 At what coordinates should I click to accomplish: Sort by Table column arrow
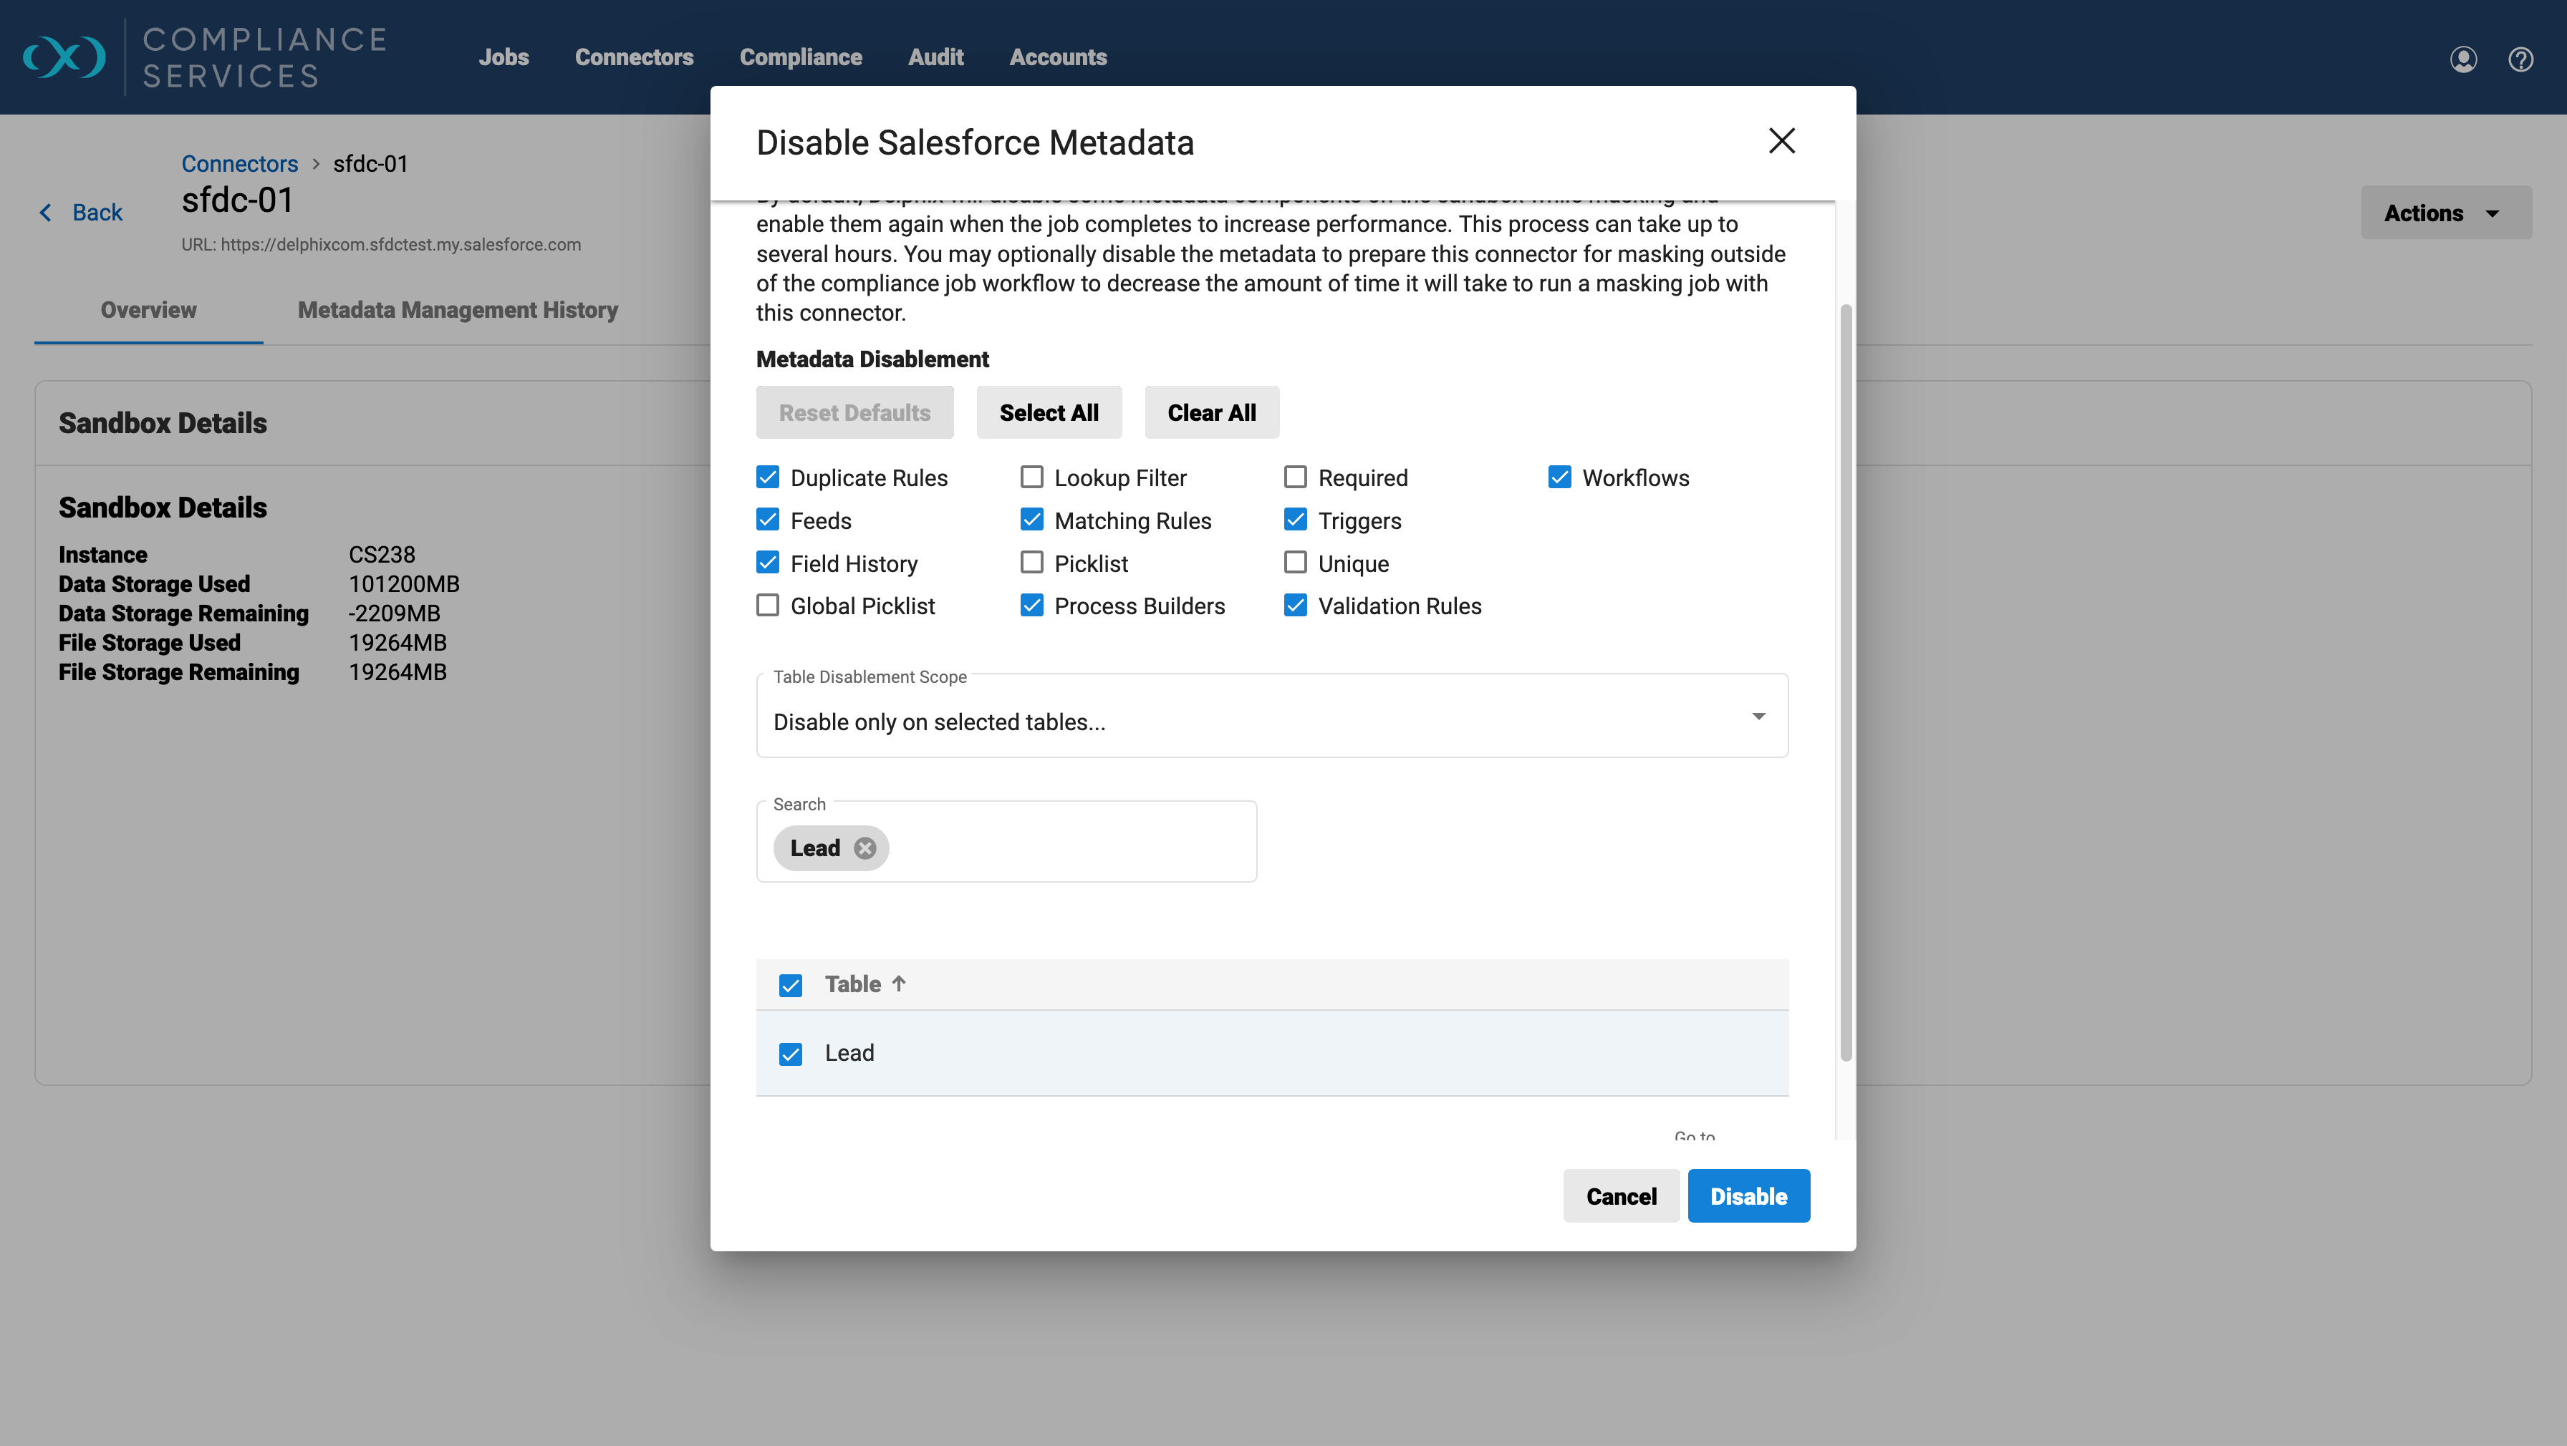click(x=899, y=984)
